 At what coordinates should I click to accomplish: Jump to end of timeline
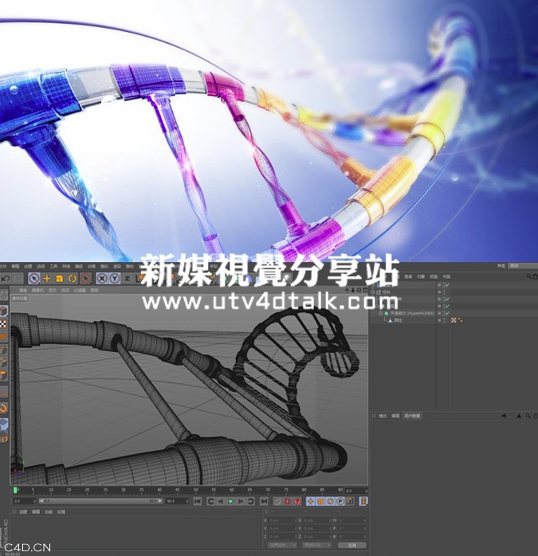point(264,501)
